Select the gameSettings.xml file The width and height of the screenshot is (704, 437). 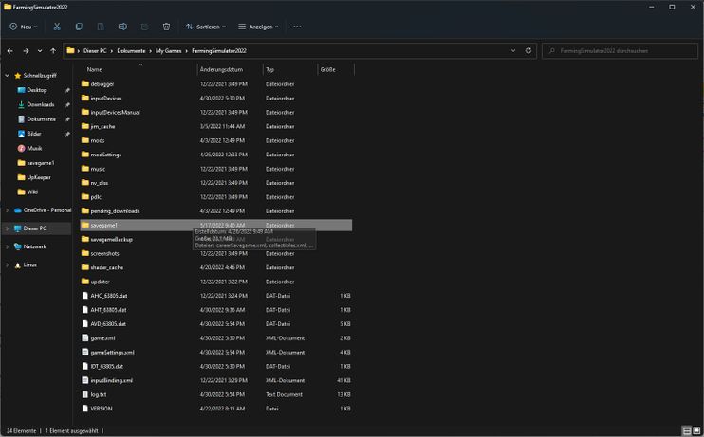(112, 353)
